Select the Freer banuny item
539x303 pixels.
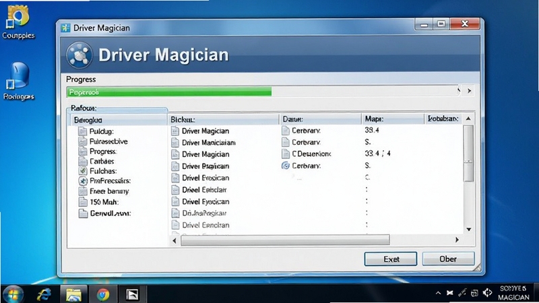(109, 191)
